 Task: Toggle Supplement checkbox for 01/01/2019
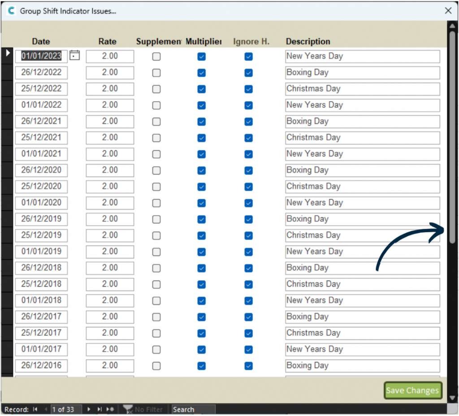(156, 252)
